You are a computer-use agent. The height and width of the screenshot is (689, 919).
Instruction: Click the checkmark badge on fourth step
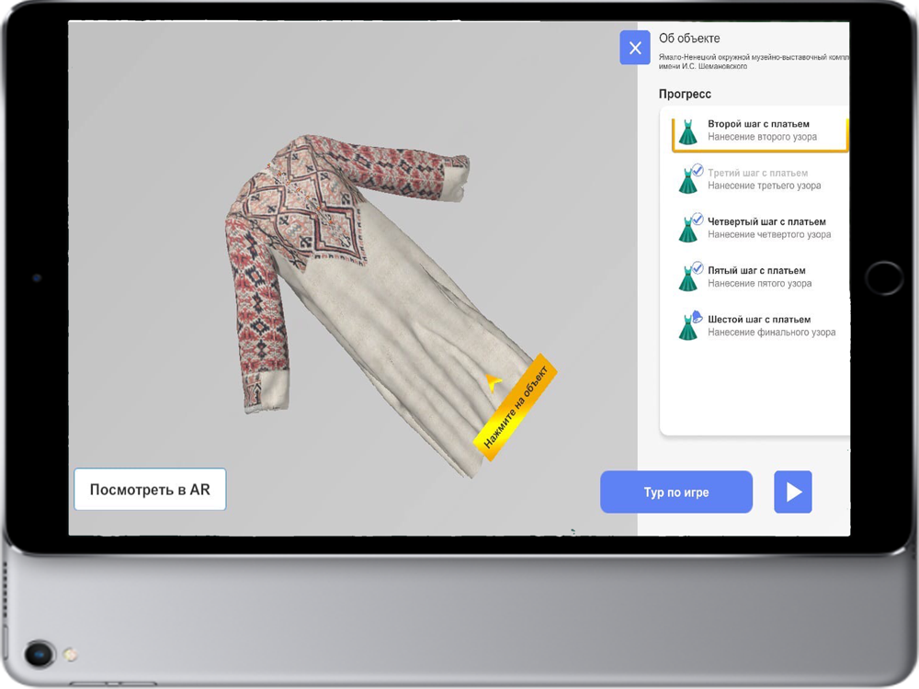pyautogui.click(x=697, y=220)
